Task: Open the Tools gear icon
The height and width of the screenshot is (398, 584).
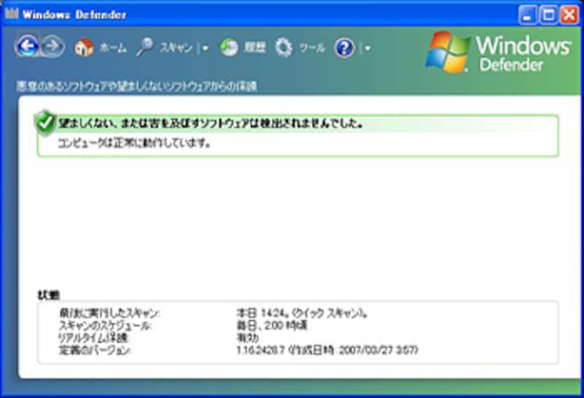Action: [284, 47]
